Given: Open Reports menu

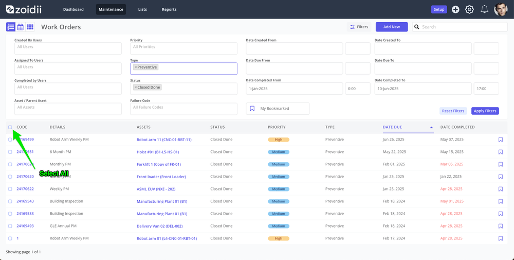Looking at the screenshot, I should point(169,9).
